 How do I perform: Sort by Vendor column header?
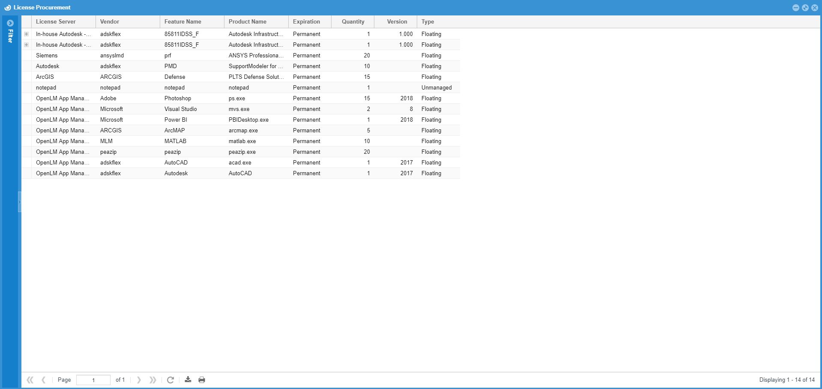[110, 22]
